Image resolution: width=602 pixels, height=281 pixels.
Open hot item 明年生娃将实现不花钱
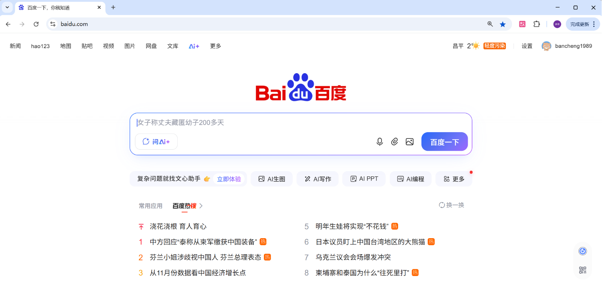click(352, 226)
